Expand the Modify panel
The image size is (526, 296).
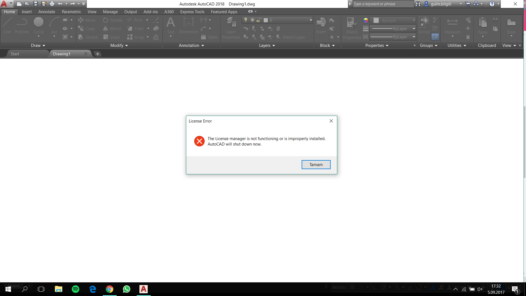pos(119,45)
